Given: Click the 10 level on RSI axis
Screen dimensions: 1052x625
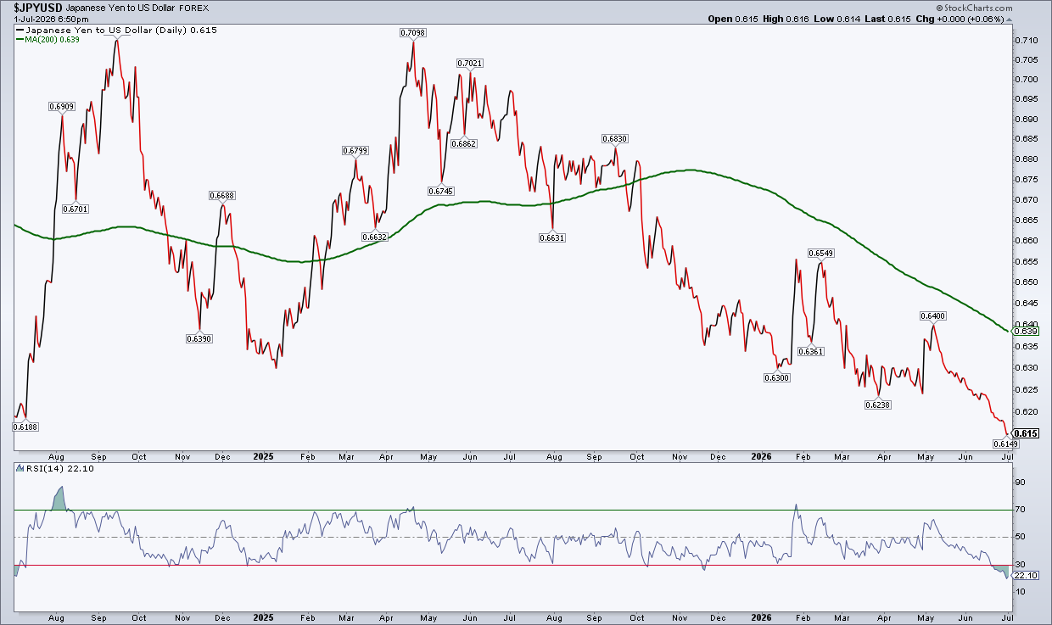Looking at the screenshot, I should pos(1022,591).
